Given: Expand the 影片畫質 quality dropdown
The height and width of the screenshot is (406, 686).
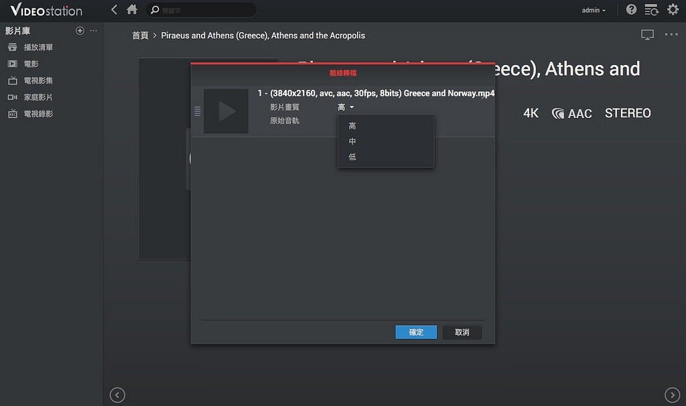Looking at the screenshot, I should tap(346, 107).
